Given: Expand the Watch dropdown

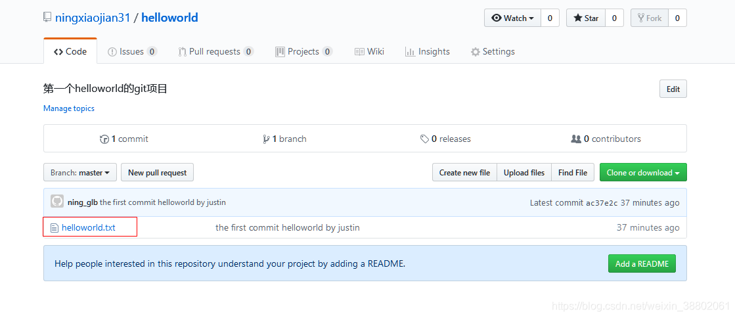Looking at the screenshot, I should pos(513,18).
